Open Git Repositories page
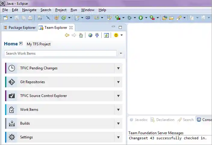This screenshot has width=212, height=145. coord(60,82)
